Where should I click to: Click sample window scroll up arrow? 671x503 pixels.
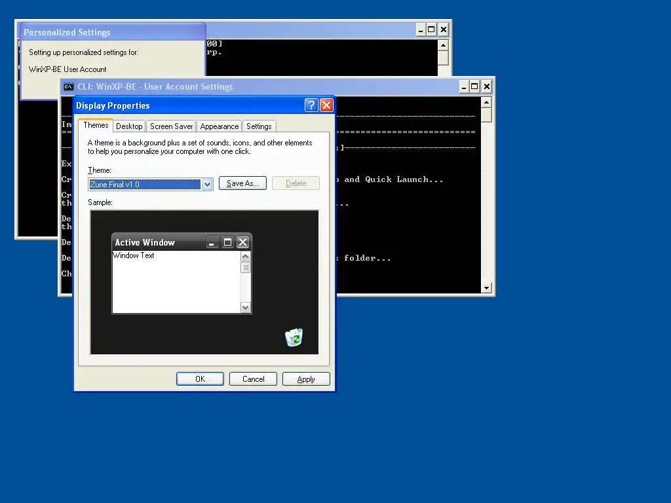point(246,257)
